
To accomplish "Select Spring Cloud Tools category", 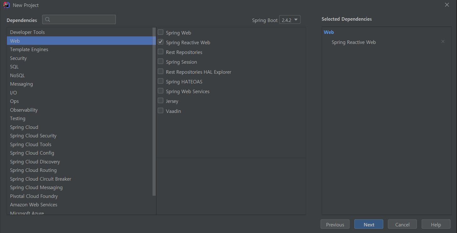I will pyautogui.click(x=80, y=144).
